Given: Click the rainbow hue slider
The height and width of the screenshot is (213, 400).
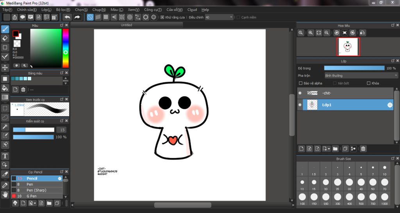Looking at the screenshot, I should (66, 48).
